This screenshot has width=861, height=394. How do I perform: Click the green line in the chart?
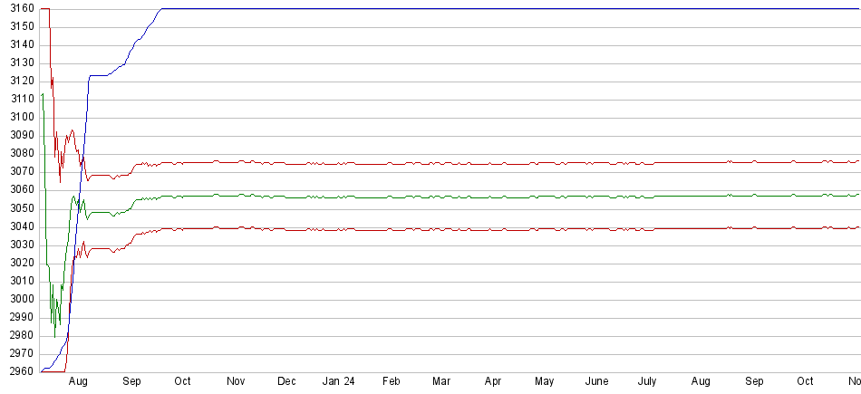[453, 197]
